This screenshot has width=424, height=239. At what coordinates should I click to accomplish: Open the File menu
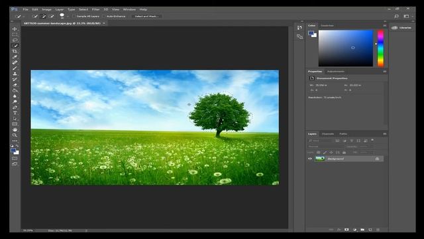click(x=25, y=9)
